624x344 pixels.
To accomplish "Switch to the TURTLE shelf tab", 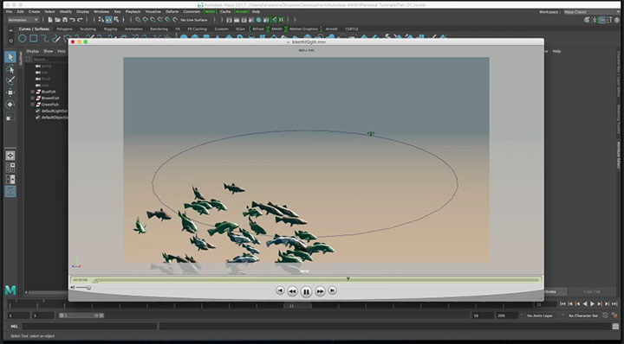I will [x=351, y=29].
